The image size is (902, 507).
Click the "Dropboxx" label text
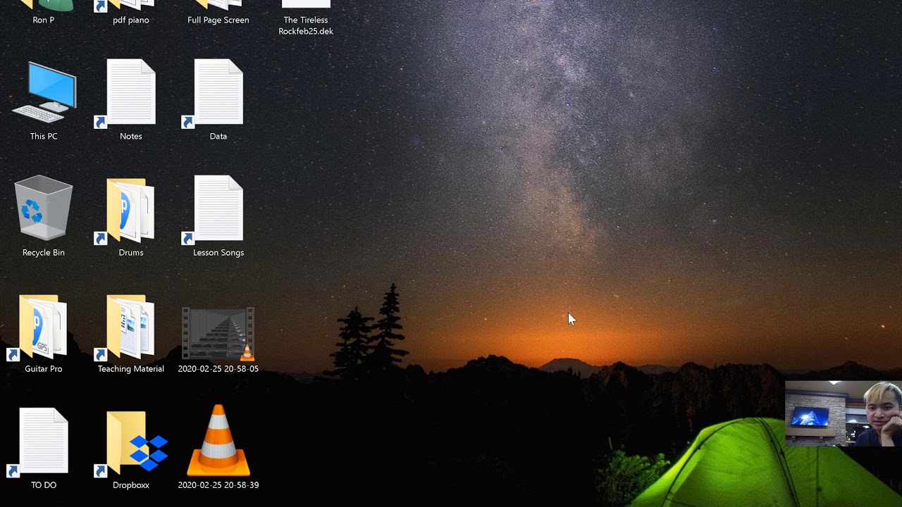[131, 485]
